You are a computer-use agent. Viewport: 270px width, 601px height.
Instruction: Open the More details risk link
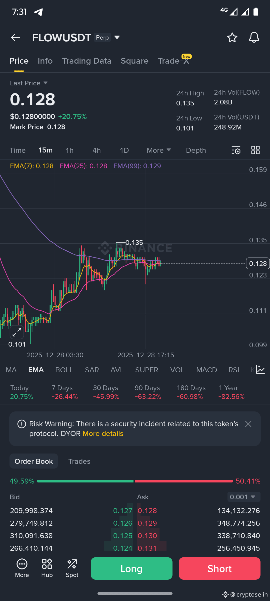[103, 433]
